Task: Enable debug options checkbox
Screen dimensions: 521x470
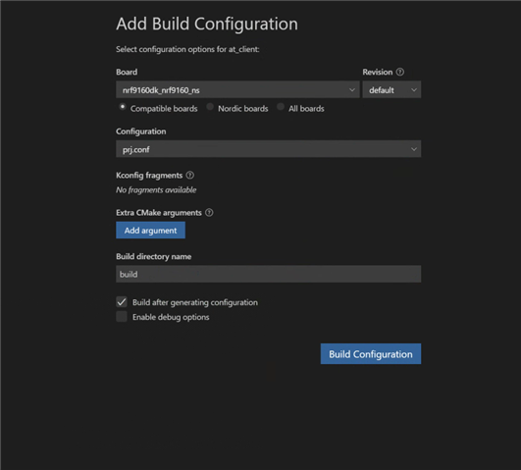Action: pyautogui.click(x=122, y=316)
